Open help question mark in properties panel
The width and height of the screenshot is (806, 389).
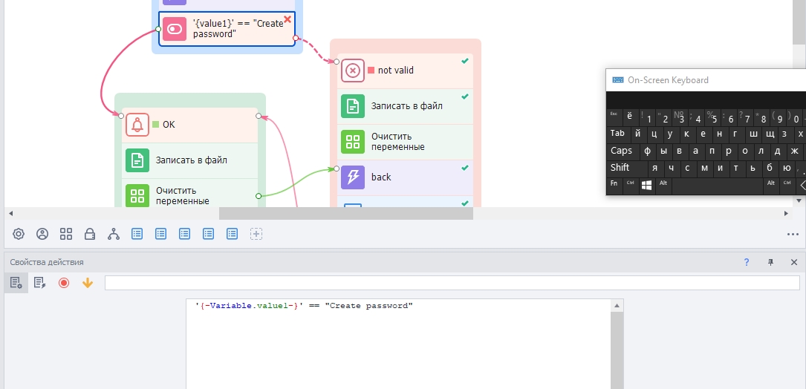pos(747,262)
